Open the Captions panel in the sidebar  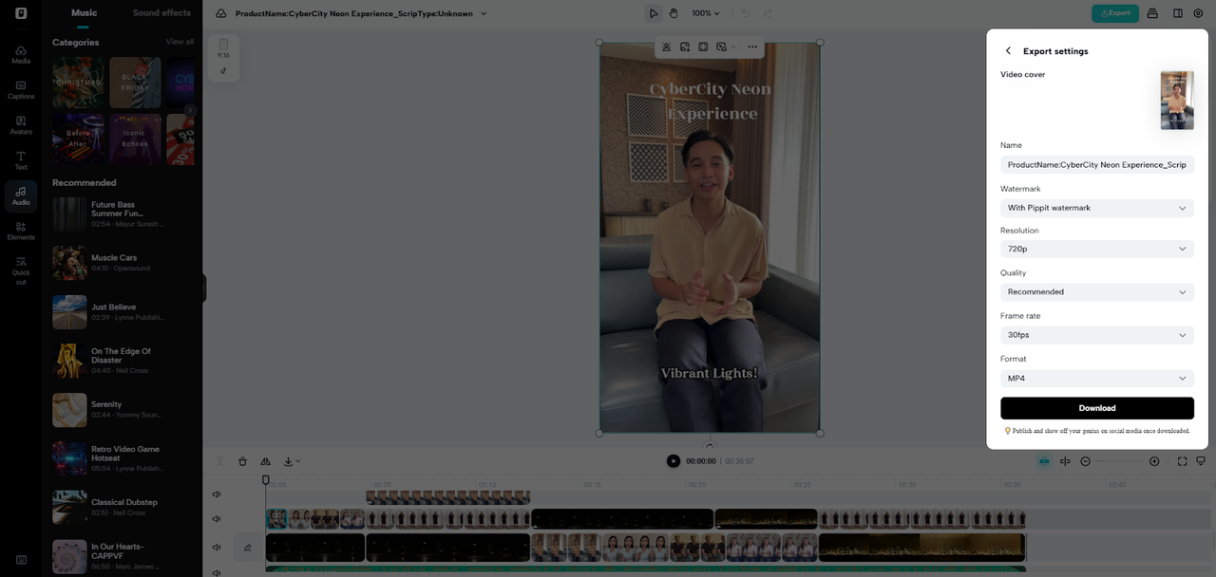[x=20, y=89]
